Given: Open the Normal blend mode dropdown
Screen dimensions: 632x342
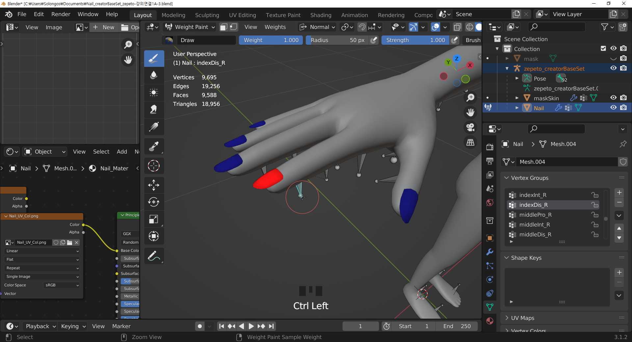Looking at the screenshot, I should [318, 27].
